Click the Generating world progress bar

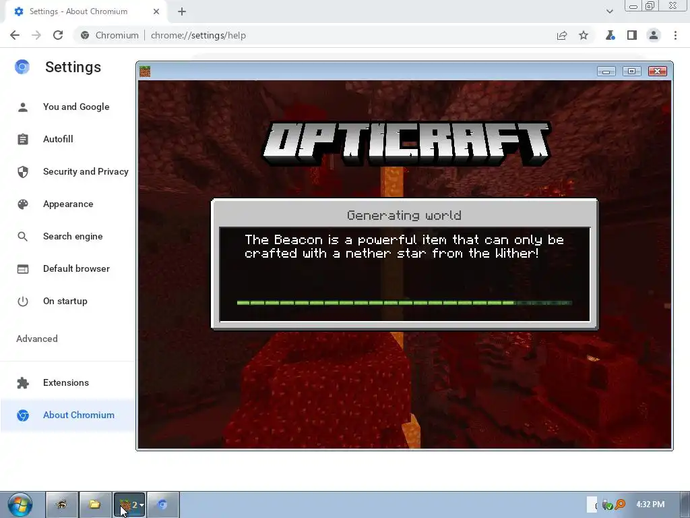tap(404, 303)
